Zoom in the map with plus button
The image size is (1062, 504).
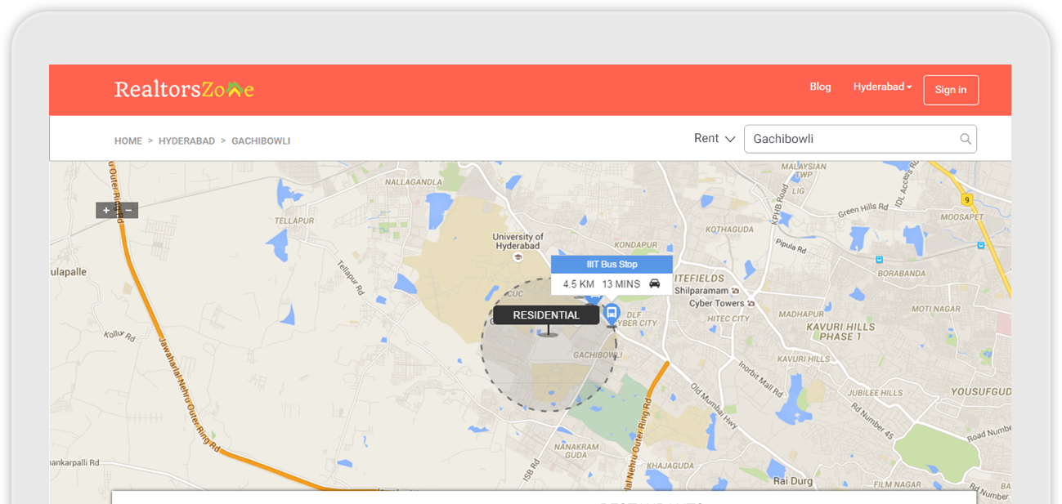coord(106,211)
